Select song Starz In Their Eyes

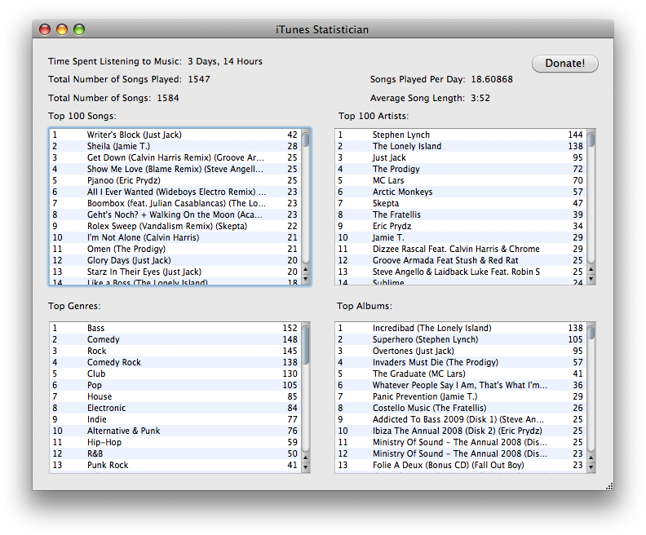[175, 272]
